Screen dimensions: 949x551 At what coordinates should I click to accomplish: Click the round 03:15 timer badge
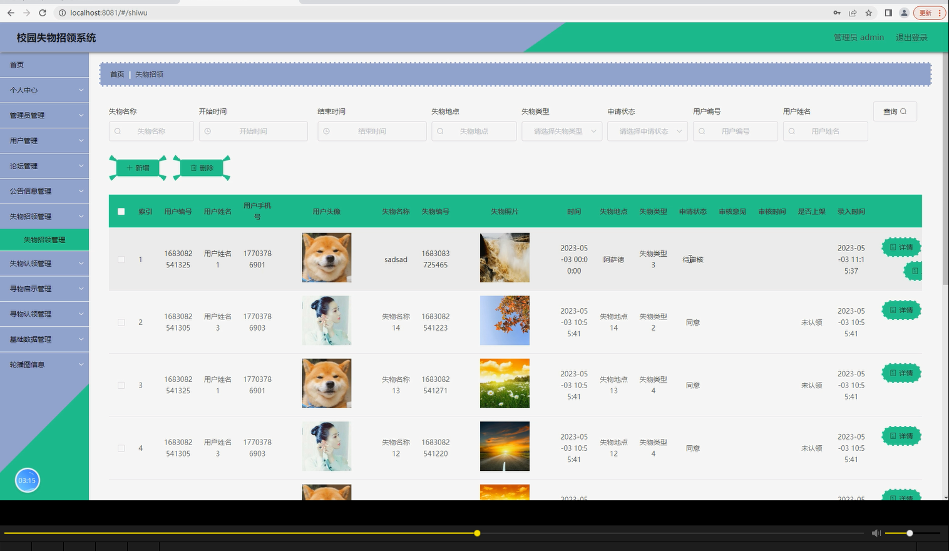pyautogui.click(x=27, y=480)
